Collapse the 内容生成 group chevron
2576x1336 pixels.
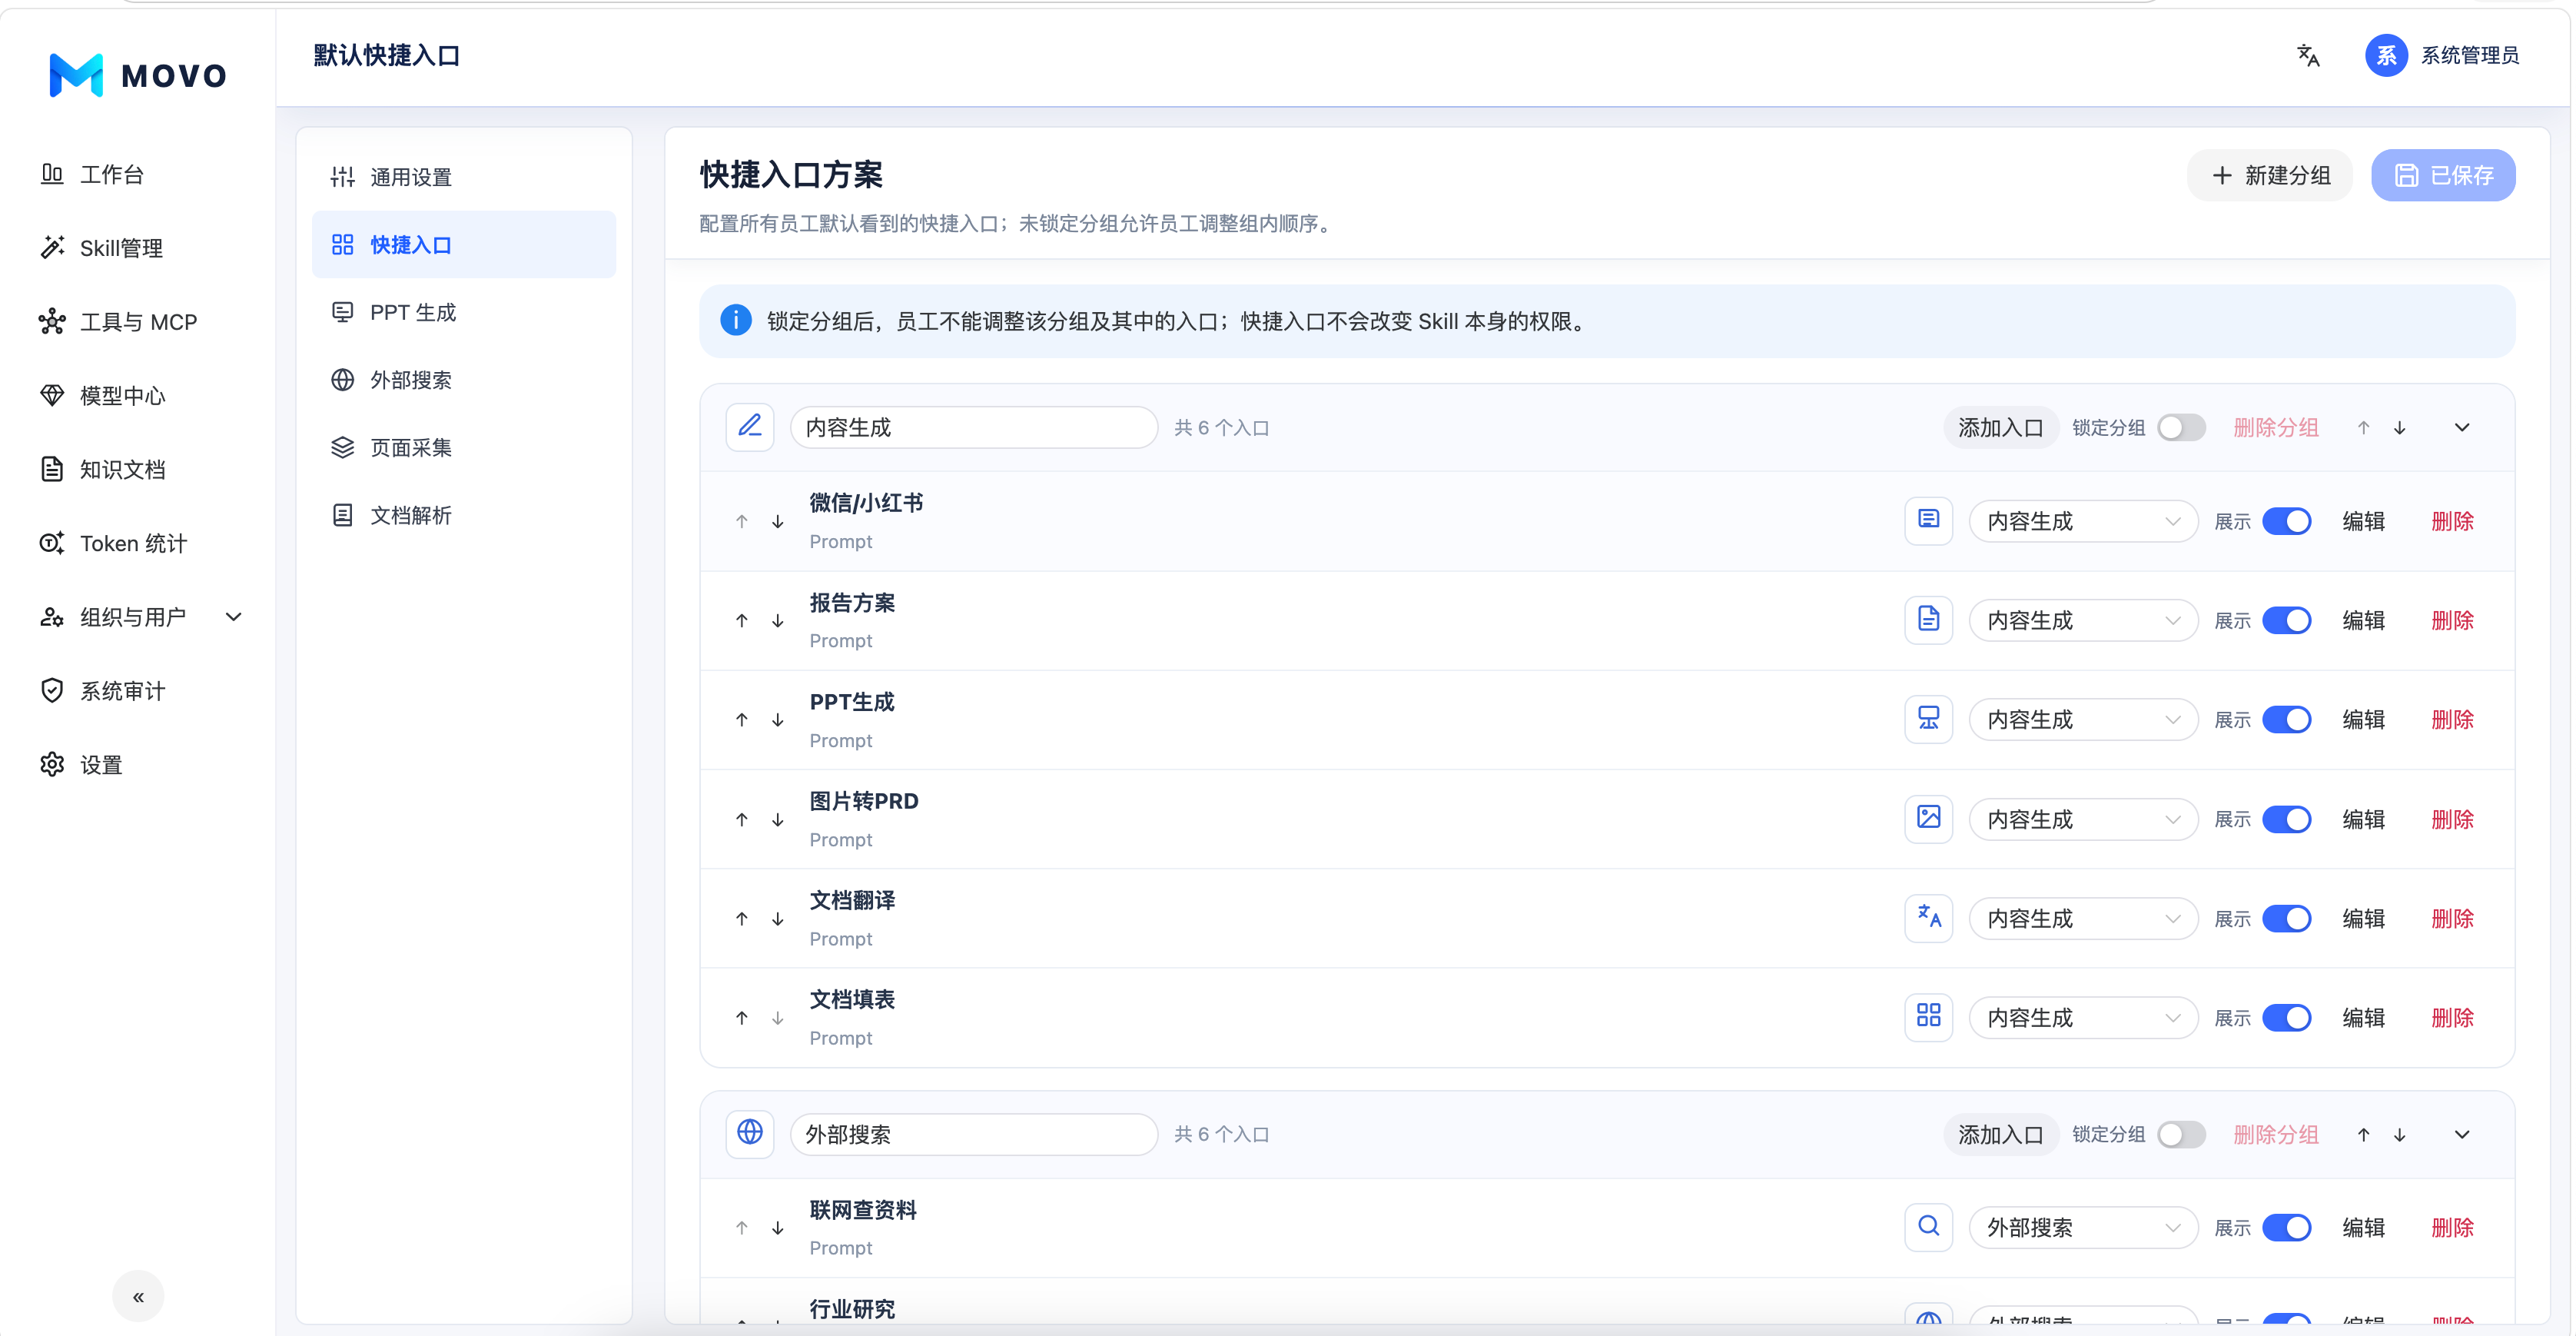[x=2462, y=428]
